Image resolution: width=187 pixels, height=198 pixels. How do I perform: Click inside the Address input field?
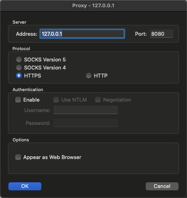pyautogui.click(x=82, y=34)
